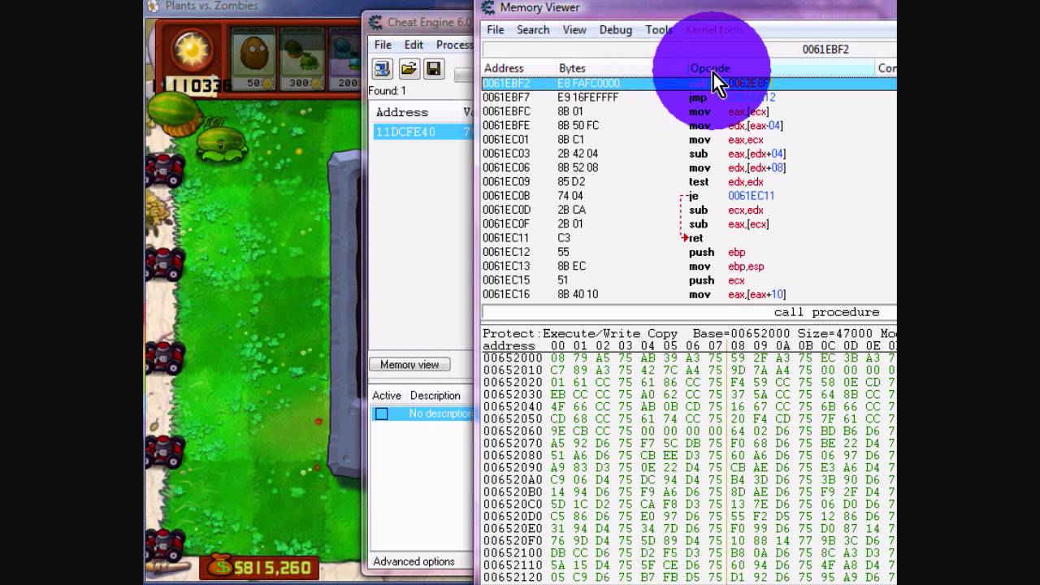Open the Search menu in Memory Viewer

coord(533,30)
